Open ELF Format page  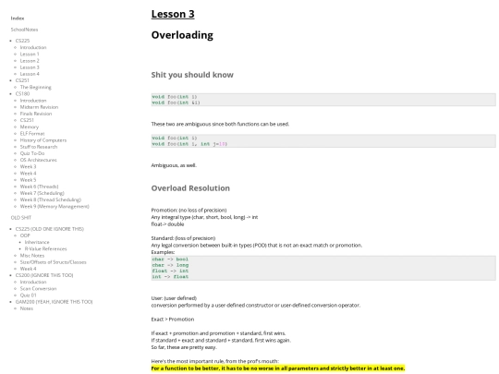coord(32,134)
